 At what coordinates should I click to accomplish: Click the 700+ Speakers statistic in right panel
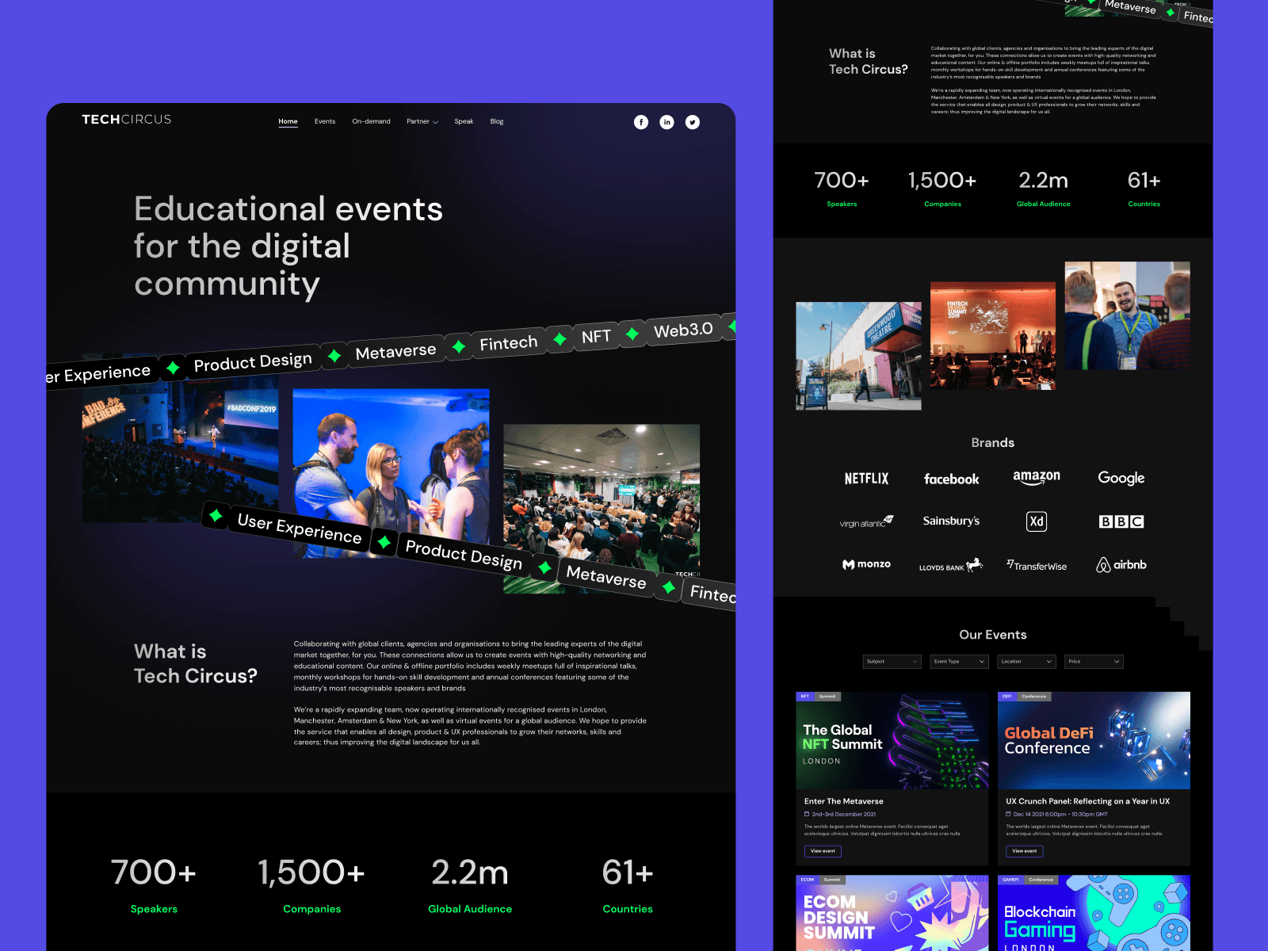tap(842, 189)
